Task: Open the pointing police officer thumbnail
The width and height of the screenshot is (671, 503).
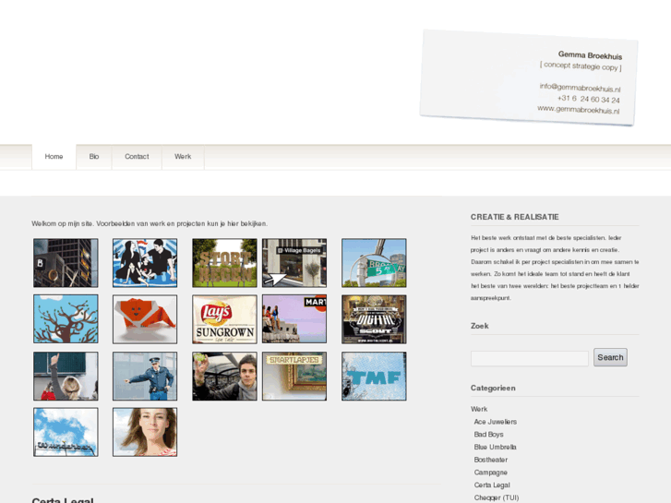Action: click(x=145, y=377)
